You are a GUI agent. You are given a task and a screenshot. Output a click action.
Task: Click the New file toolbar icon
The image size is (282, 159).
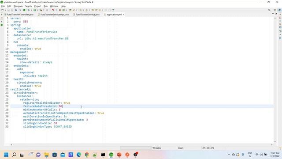[x=3, y=10]
